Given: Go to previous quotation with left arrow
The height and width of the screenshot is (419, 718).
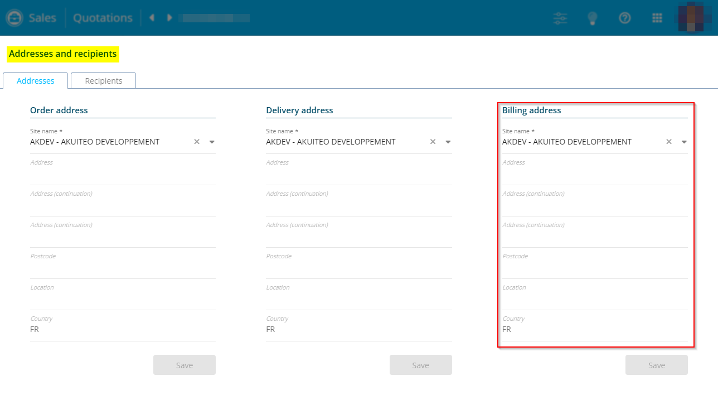Looking at the screenshot, I should tap(152, 18).
